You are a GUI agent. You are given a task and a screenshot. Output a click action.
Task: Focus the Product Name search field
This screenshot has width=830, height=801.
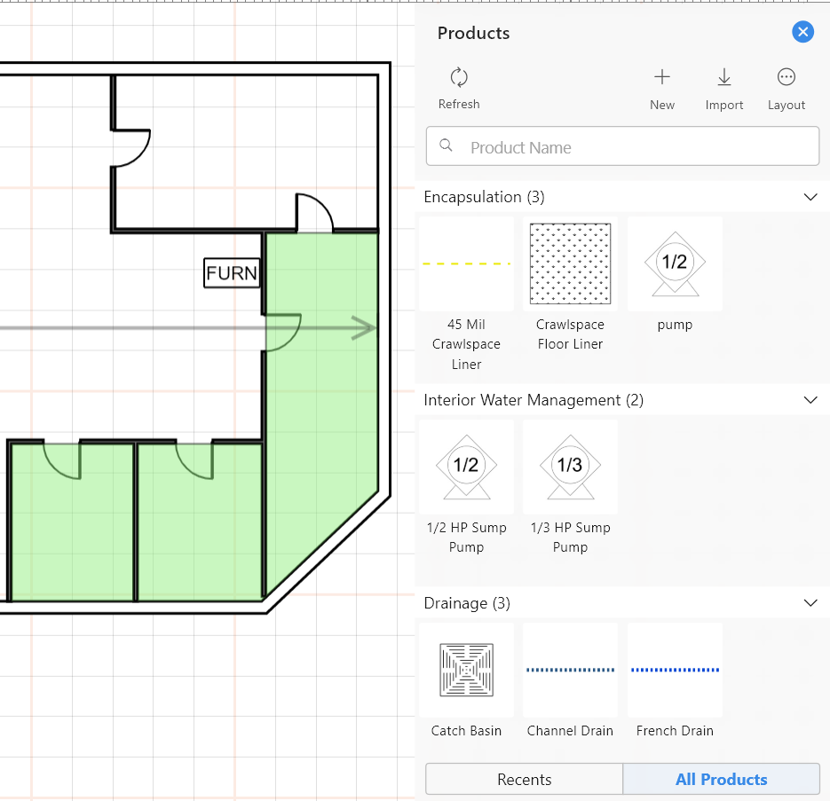622,146
